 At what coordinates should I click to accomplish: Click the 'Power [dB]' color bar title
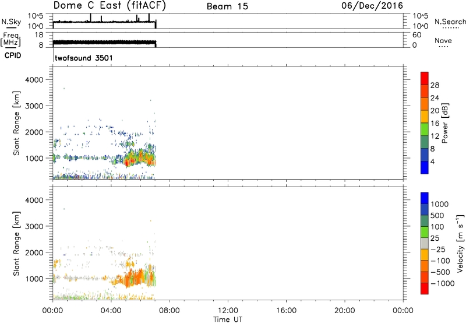click(445, 124)
